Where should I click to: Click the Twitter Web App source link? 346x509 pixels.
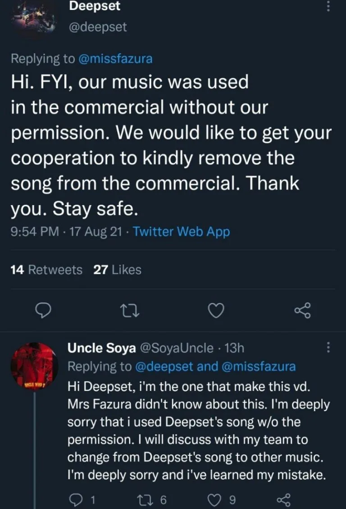(x=182, y=232)
